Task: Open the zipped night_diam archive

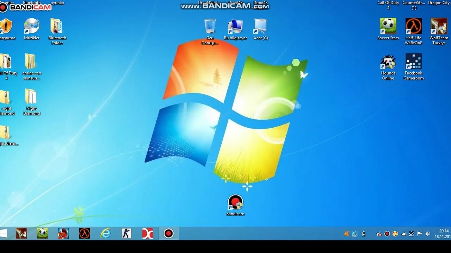Action: 6,135
